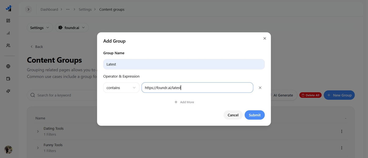368x158 pixels.
Task: Open three-dot menu for Funny Tools
Action: (x=341, y=148)
